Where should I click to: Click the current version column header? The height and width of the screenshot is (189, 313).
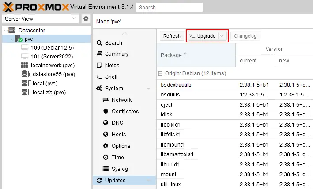pyautogui.click(x=255, y=61)
